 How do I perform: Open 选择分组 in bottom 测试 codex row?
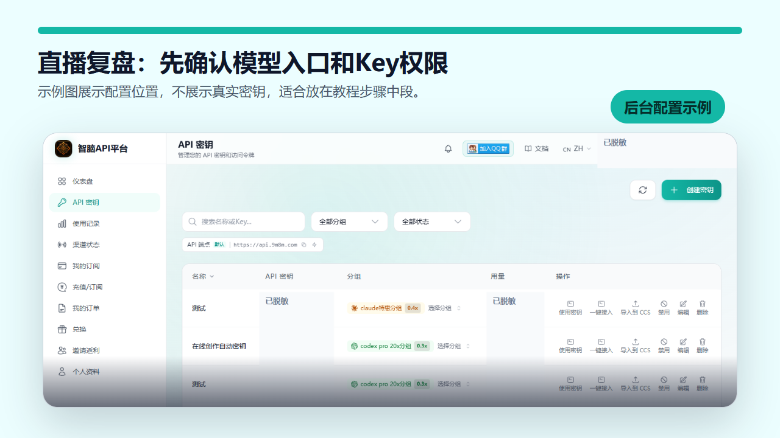click(x=453, y=384)
